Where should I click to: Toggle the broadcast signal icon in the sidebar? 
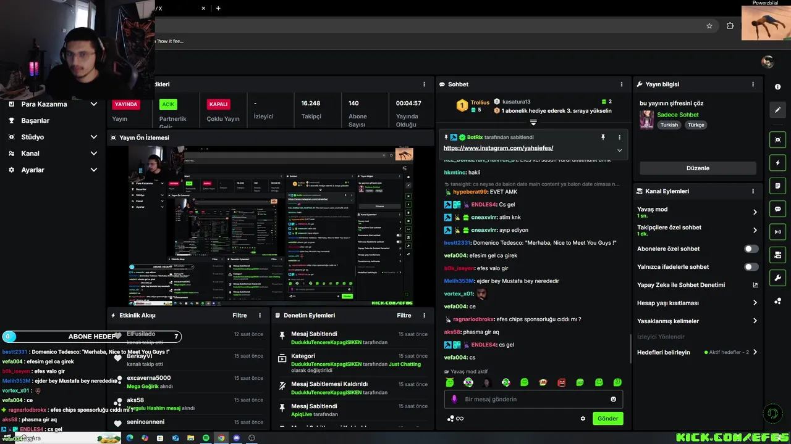(x=777, y=232)
